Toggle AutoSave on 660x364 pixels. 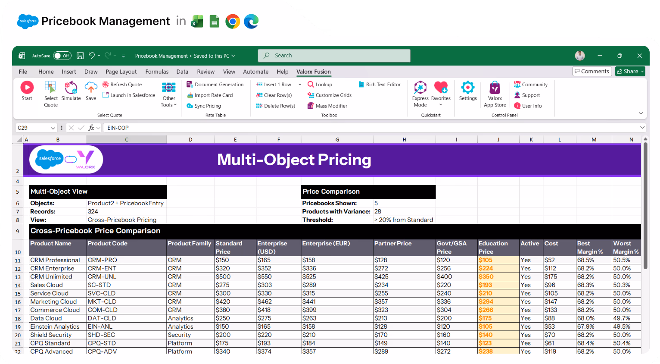tap(62, 55)
